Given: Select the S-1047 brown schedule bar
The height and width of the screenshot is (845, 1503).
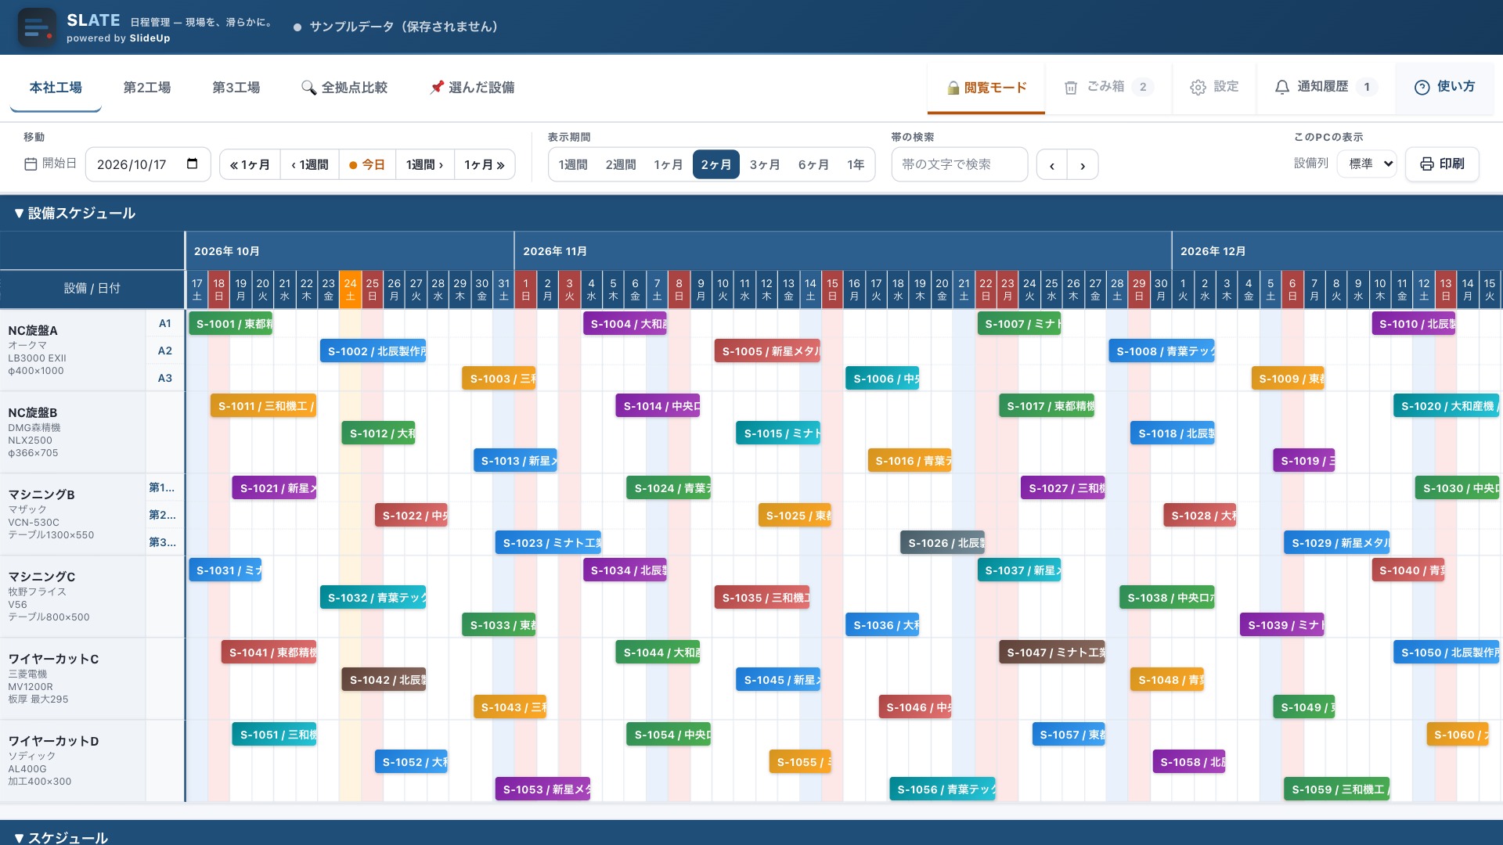Looking at the screenshot, I should [1052, 653].
